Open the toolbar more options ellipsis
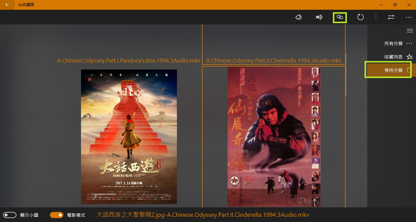Viewport: 416px width, 222px height. point(409,17)
